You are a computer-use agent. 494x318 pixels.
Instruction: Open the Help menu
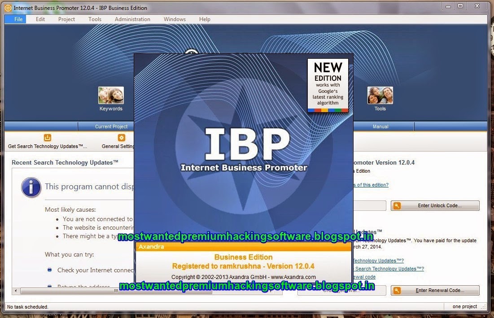[205, 19]
